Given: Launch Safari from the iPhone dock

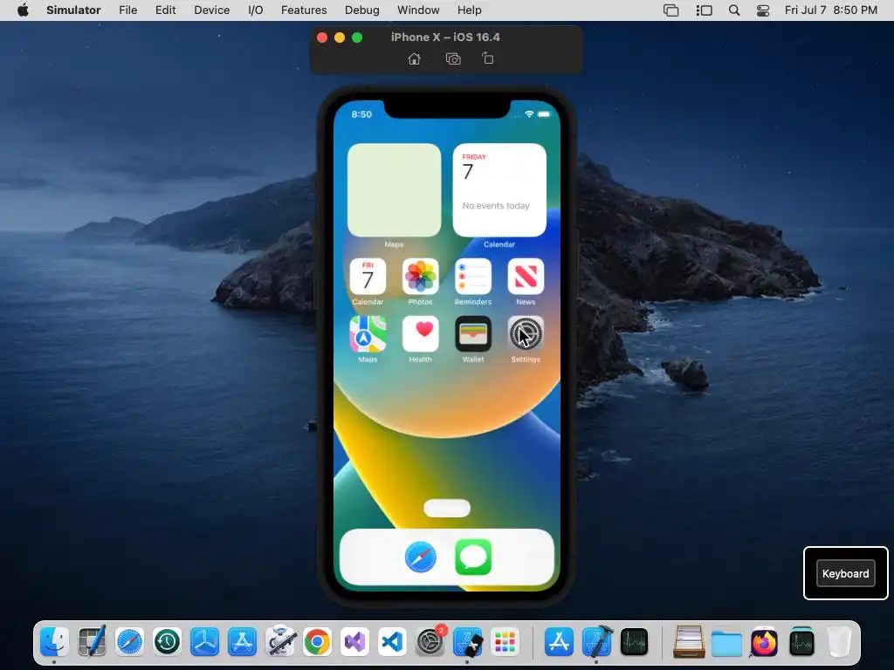Looking at the screenshot, I should point(421,557).
